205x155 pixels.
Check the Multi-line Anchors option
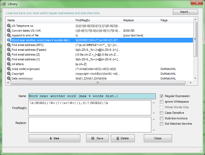pos(161,118)
